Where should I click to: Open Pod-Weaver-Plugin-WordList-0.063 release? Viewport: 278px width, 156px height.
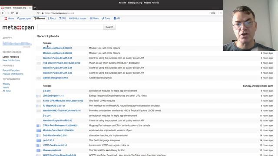(x=62, y=63)
